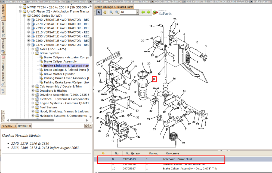Viewport: 272px width, 173px height.
Task: Click the 2360 VERSATILE tractor book icon
Action: [x=33, y=41]
